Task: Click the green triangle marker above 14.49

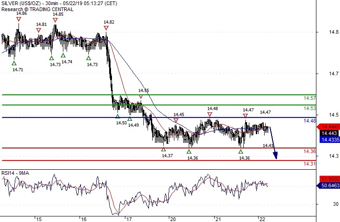Action: coord(130,118)
